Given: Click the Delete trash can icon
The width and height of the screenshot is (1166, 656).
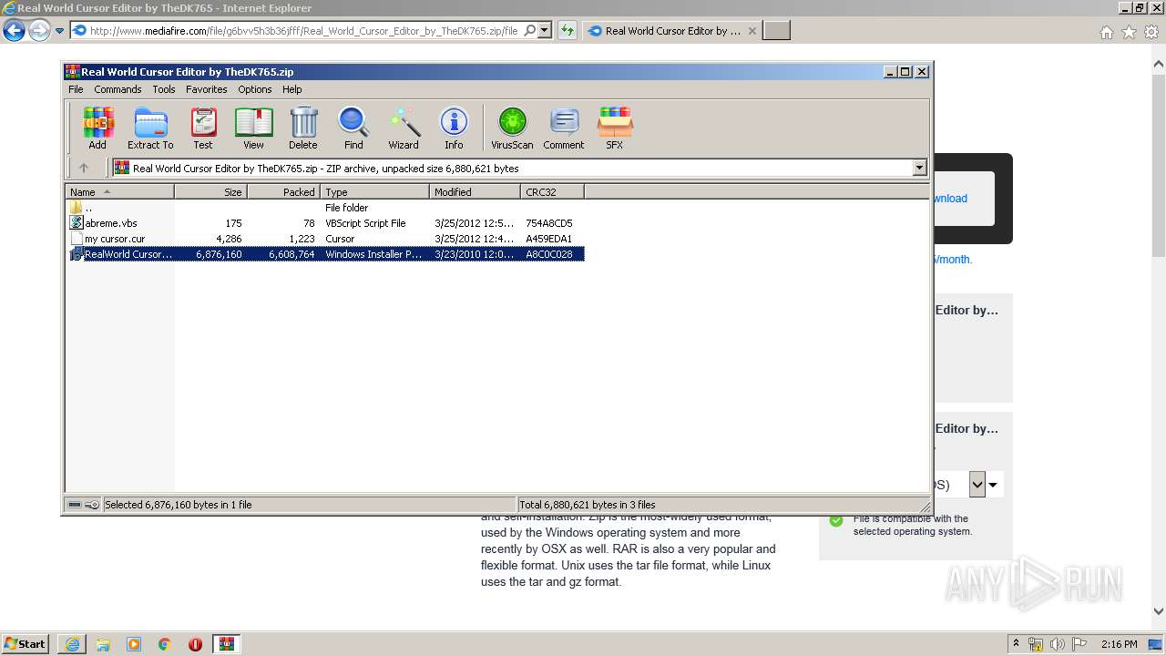Looking at the screenshot, I should click(x=303, y=128).
